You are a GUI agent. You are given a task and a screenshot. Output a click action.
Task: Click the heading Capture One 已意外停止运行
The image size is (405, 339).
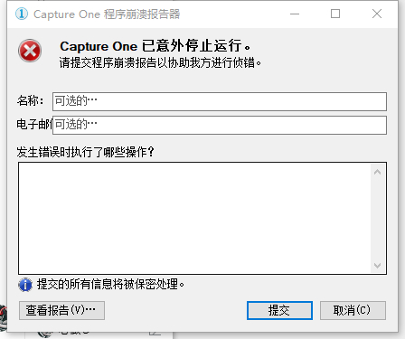tap(155, 46)
